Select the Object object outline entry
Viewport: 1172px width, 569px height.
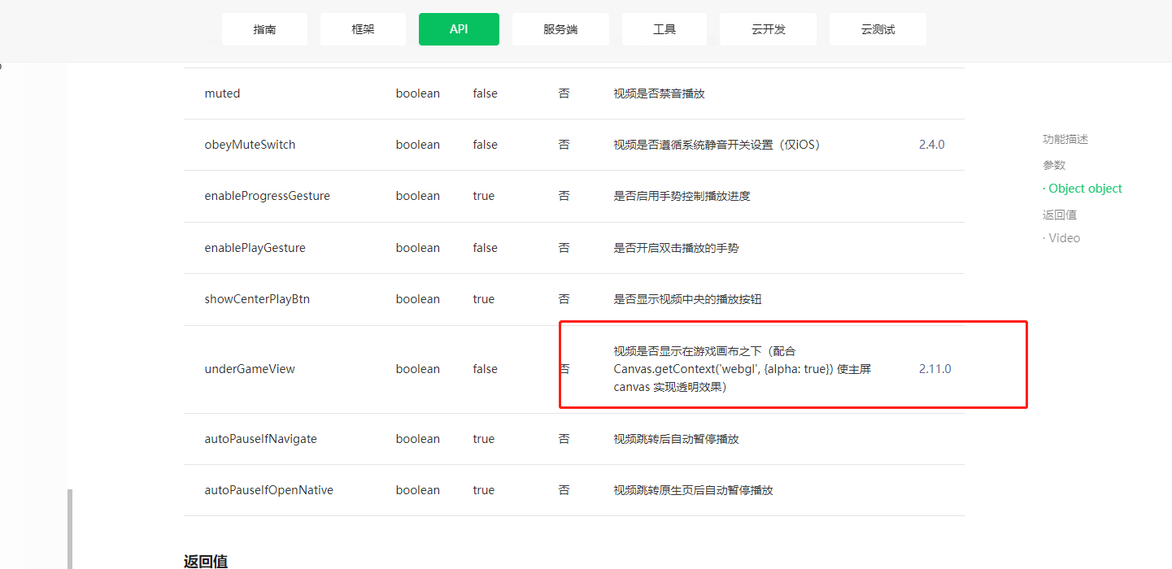1085,189
